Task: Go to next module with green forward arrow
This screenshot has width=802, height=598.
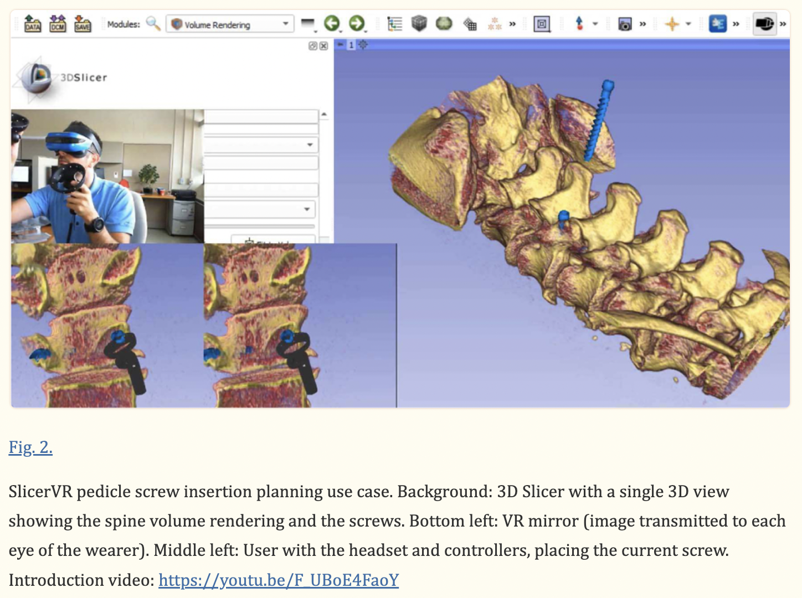Action: (357, 23)
